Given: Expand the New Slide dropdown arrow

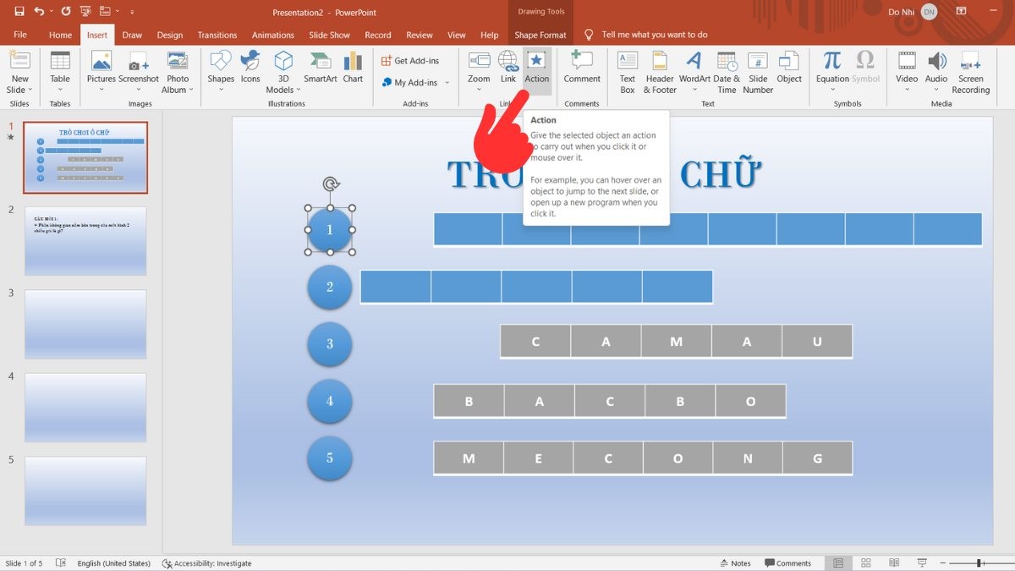Looking at the screenshot, I should coord(32,90).
